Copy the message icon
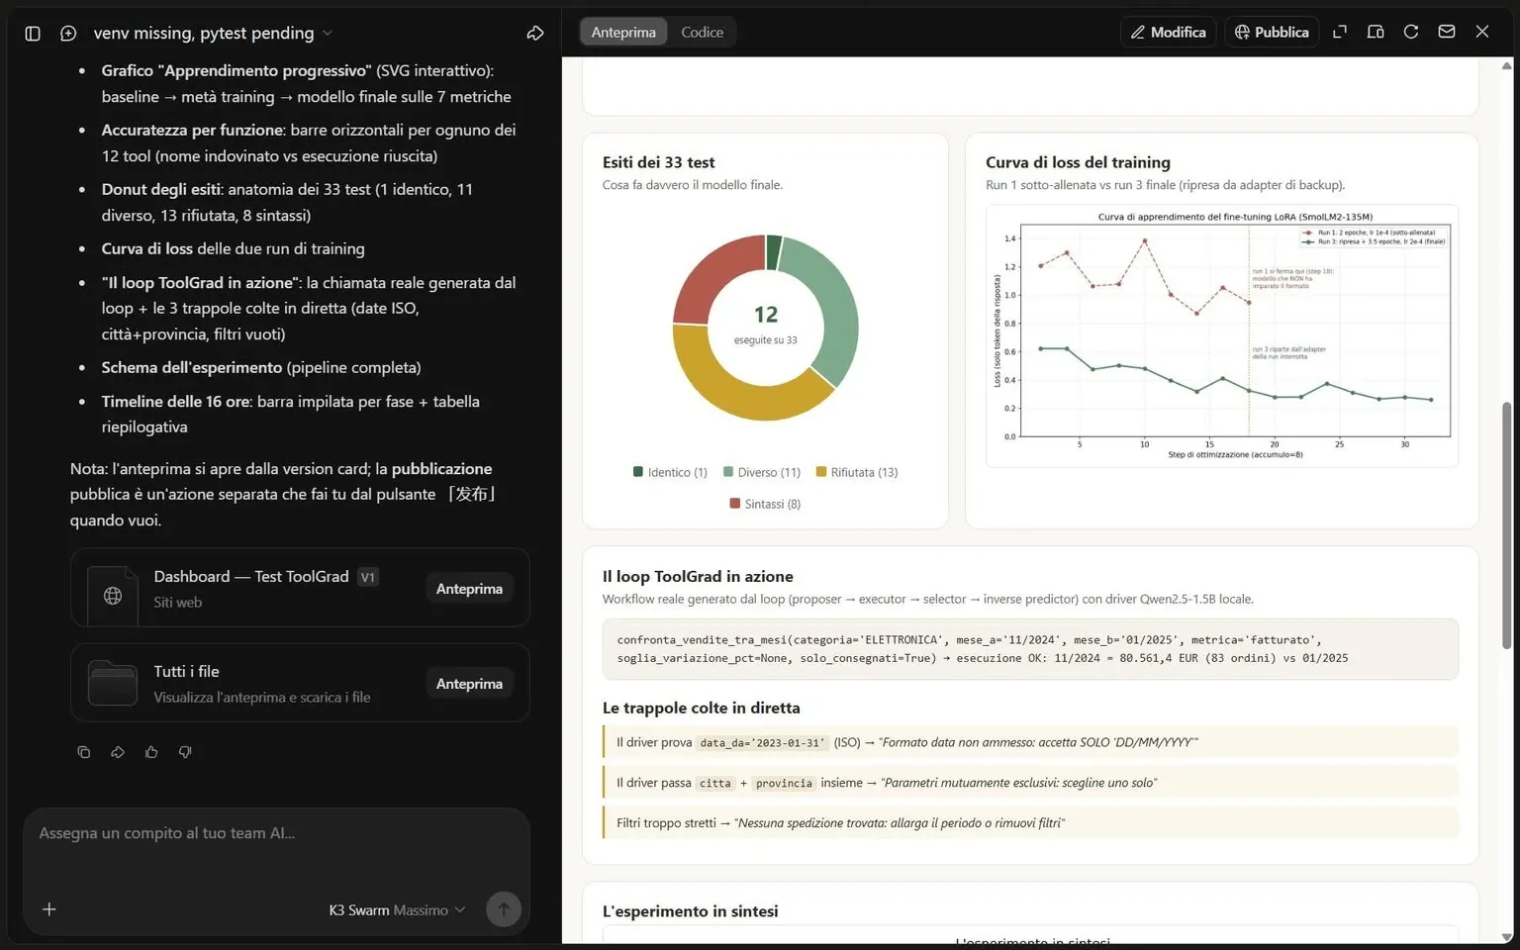The image size is (1520, 950). [x=84, y=752]
